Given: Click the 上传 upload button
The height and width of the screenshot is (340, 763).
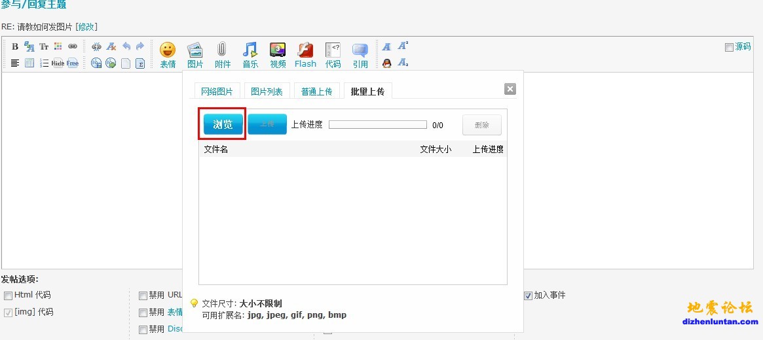Looking at the screenshot, I should click(x=267, y=124).
